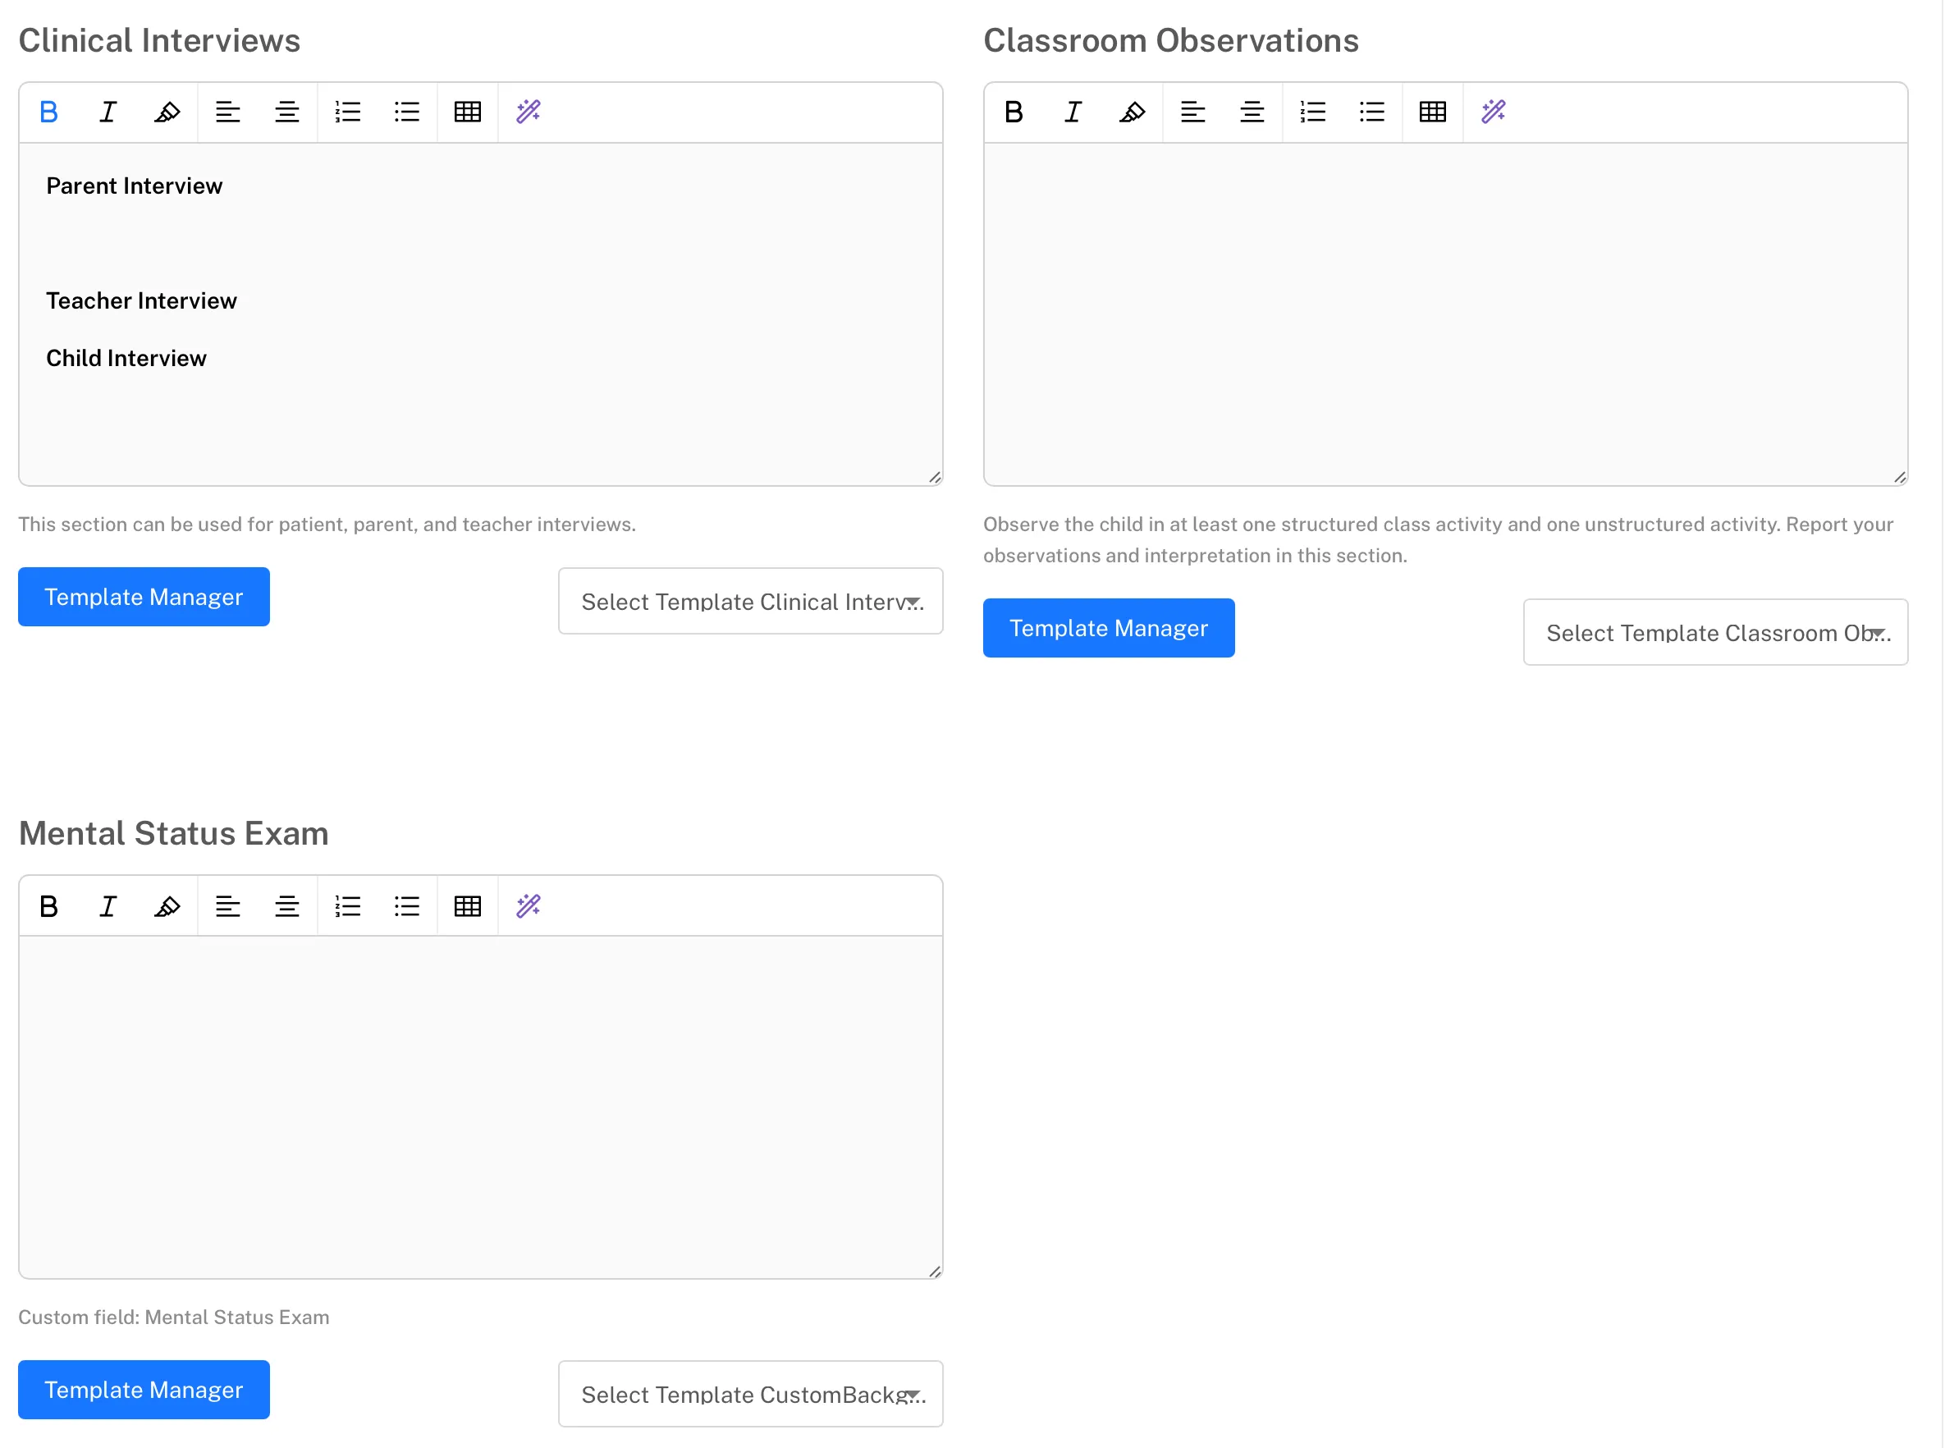This screenshot has width=1945, height=1448.
Task: Click the Mental Status Exam editor resize handle
Action: pyautogui.click(x=935, y=1272)
